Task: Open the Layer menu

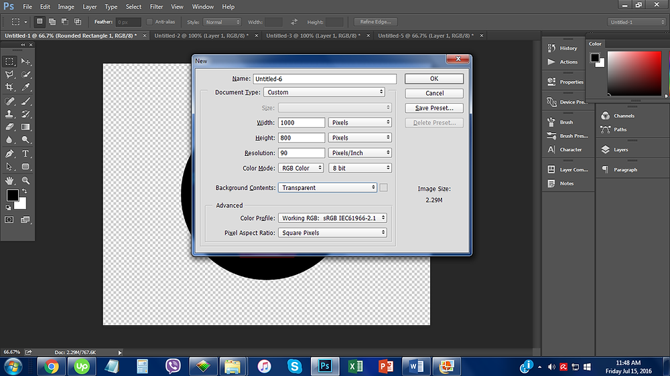Action: pos(89,7)
